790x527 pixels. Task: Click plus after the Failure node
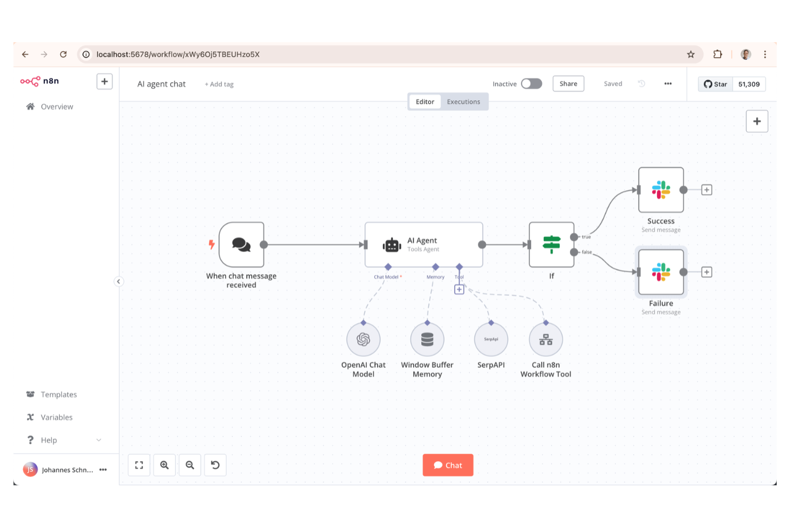pyautogui.click(x=707, y=272)
